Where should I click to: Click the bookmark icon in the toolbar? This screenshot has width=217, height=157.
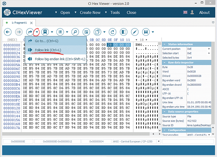coord(45,32)
